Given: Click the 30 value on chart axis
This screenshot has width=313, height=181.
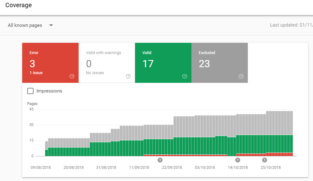Looking at the screenshot, I should [x=31, y=125].
